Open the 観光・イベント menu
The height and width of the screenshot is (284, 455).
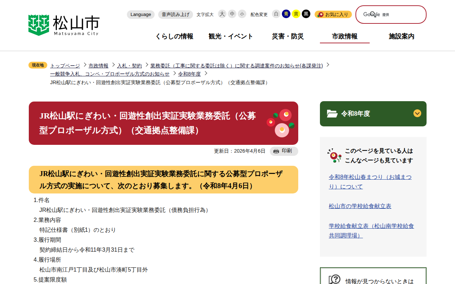click(x=231, y=36)
